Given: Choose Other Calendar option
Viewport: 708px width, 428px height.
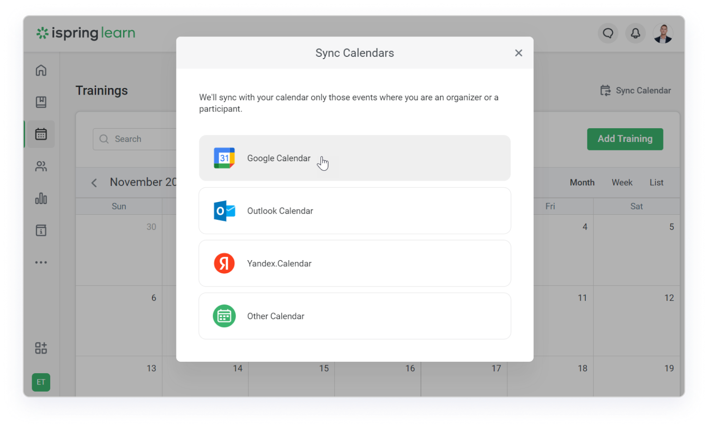Looking at the screenshot, I should [x=355, y=316].
